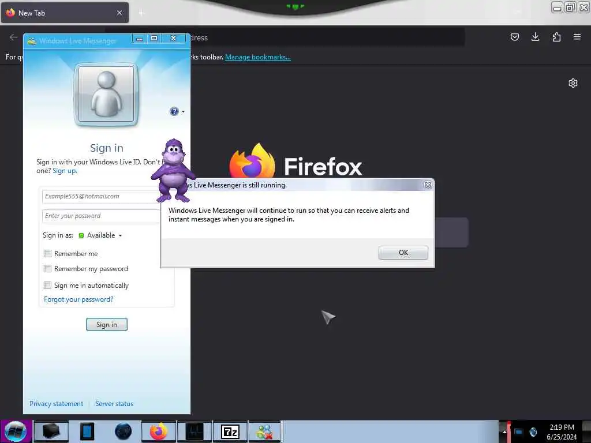
Task: Maximize the Windows Live Messenger window
Action: 154,39
